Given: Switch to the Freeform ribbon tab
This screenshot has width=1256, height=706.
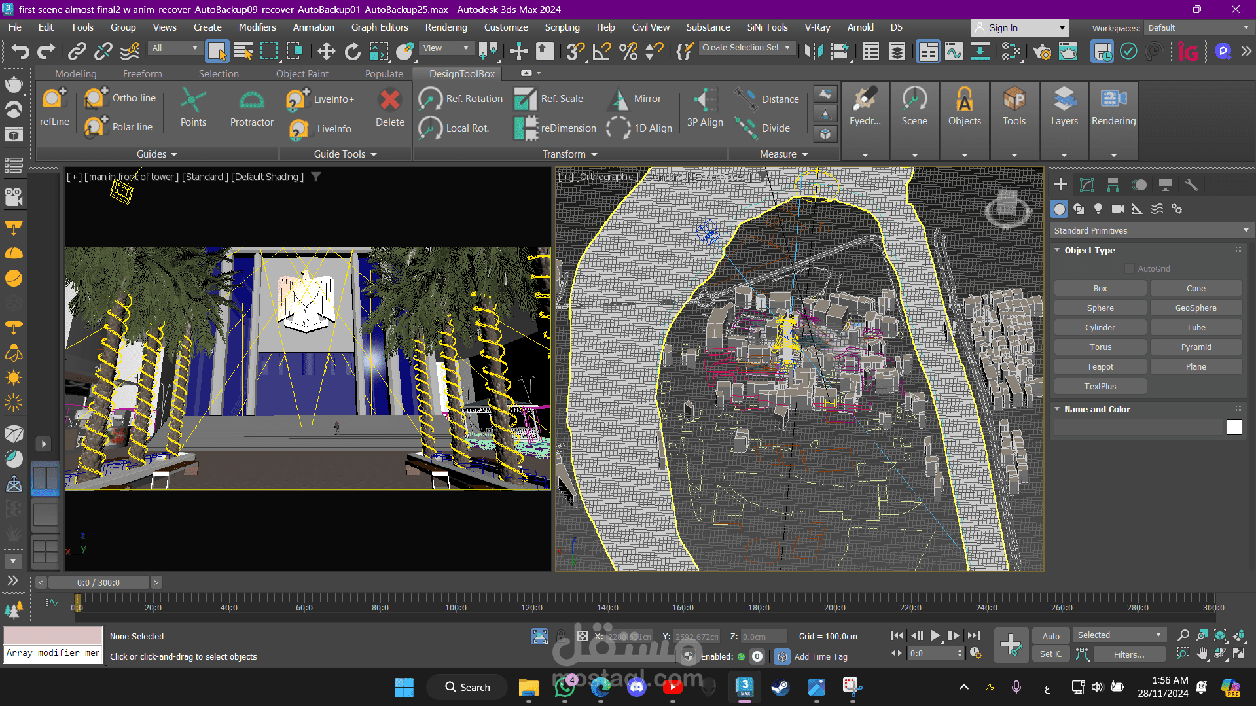Looking at the screenshot, I should point(142,74).
